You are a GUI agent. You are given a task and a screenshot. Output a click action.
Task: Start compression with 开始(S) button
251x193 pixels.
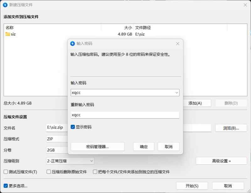(x=192, y=186)
